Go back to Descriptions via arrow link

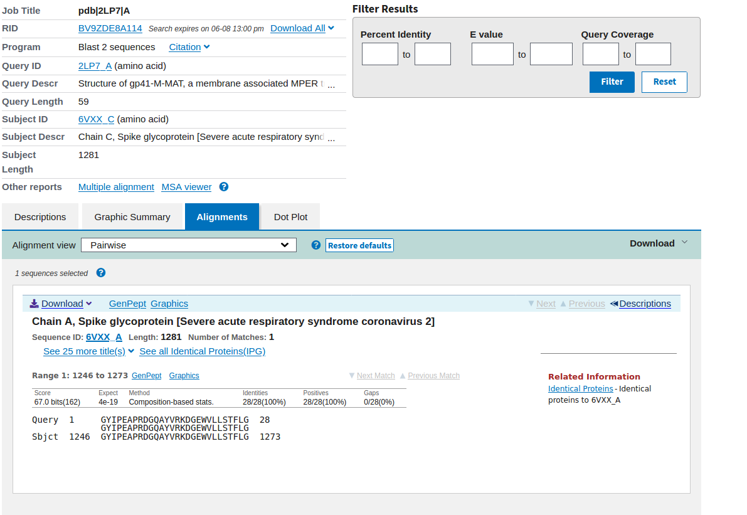click(640, 304)
